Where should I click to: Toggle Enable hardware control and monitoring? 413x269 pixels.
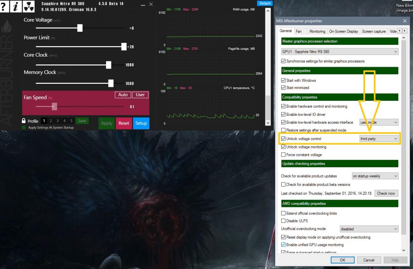[x=284, y=106]
